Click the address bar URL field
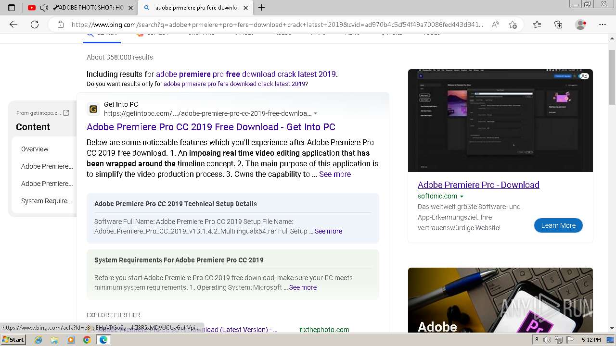The image size is (616, 346). click(277, 25)
